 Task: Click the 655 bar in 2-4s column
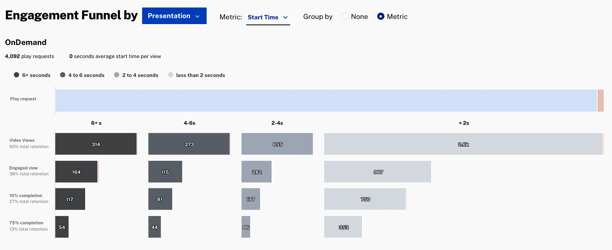point(277,144)
